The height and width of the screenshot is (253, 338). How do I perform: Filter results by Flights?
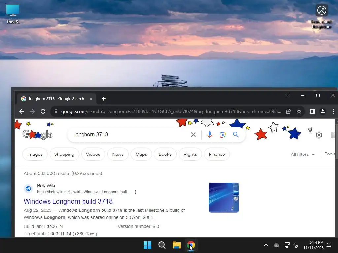190,154
